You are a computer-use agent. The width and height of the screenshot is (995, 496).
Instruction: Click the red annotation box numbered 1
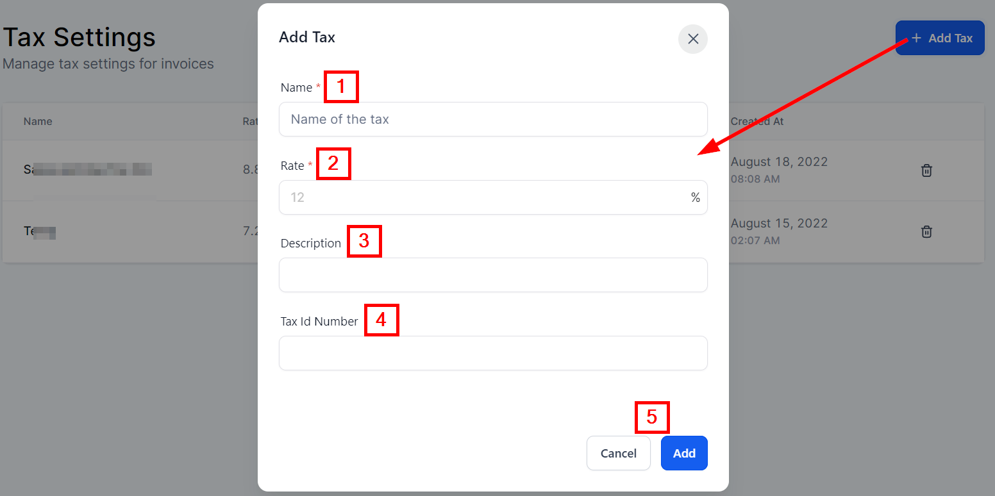[341, 87]
